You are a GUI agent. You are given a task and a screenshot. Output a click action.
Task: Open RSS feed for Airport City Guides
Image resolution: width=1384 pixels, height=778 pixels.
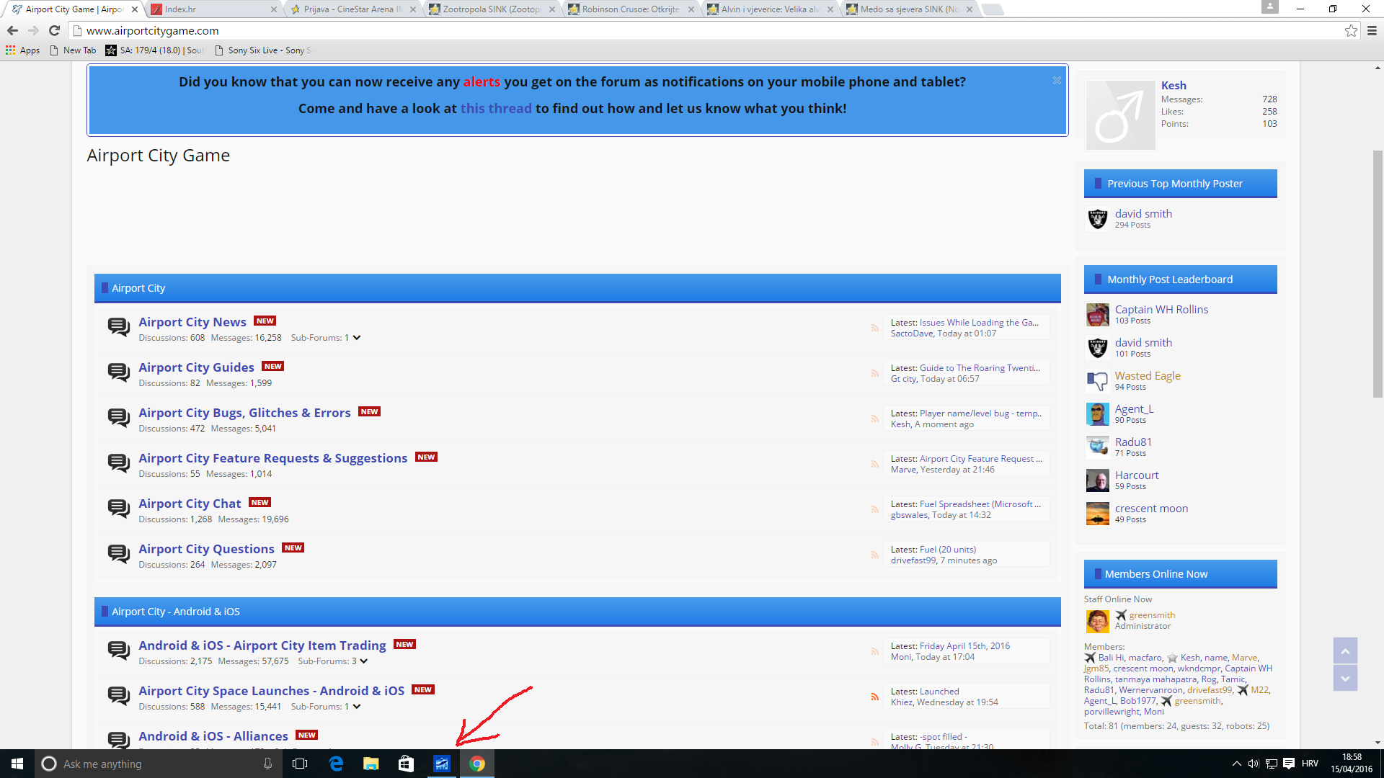[x=874, y=373]
